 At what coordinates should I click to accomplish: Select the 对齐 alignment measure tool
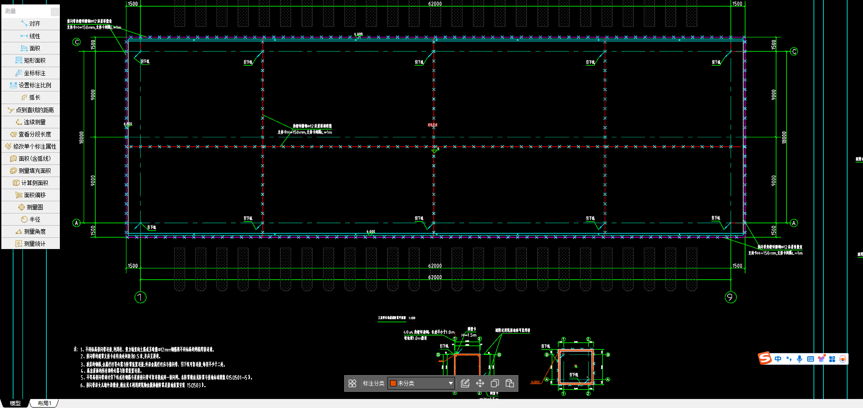click(31, 23)
